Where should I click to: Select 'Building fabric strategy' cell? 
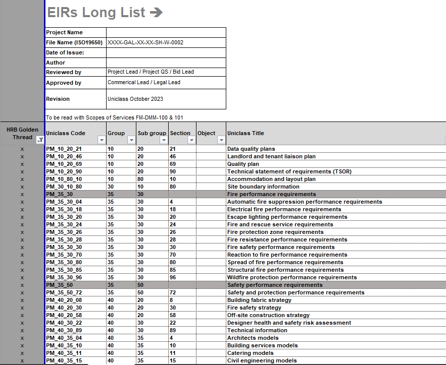pyautogui.click(x=336, y=300)
